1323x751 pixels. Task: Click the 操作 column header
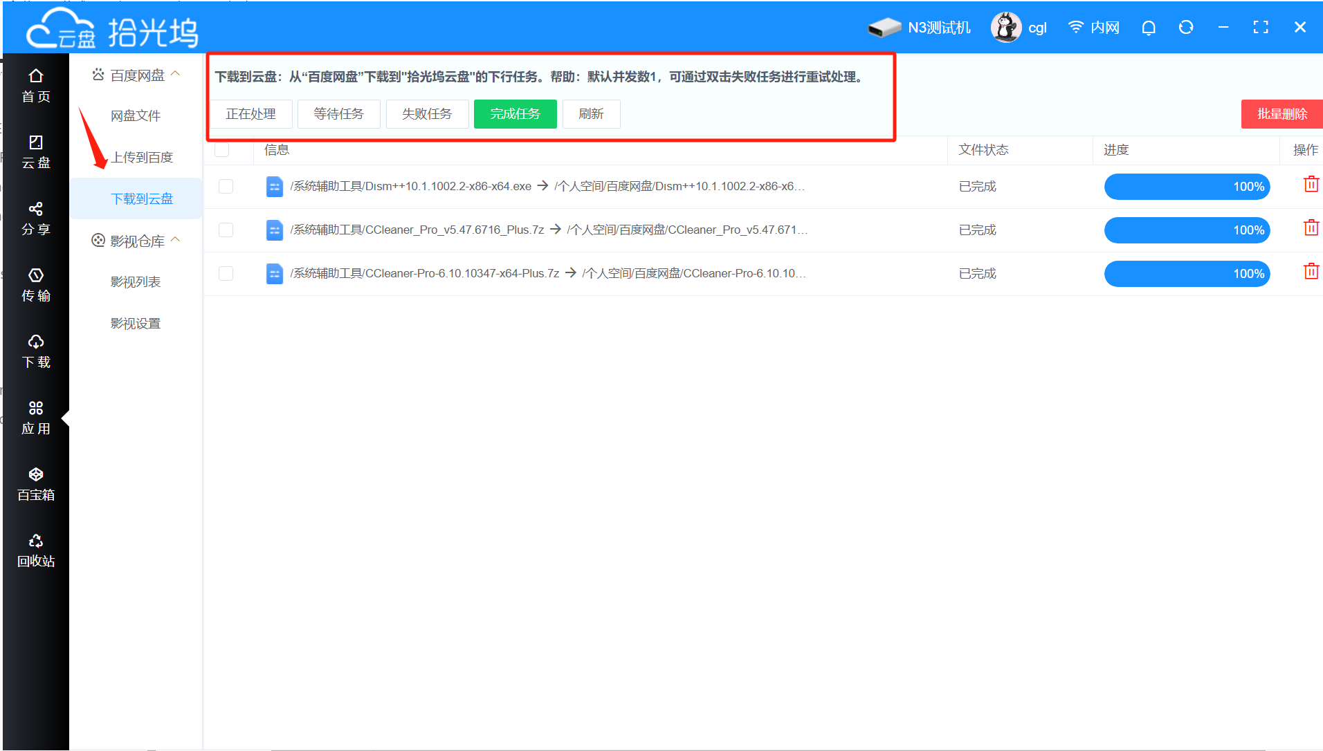click(1306, 150)
